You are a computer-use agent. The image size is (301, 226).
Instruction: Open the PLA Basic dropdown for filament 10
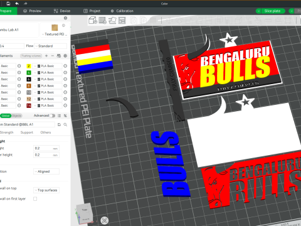48,92
